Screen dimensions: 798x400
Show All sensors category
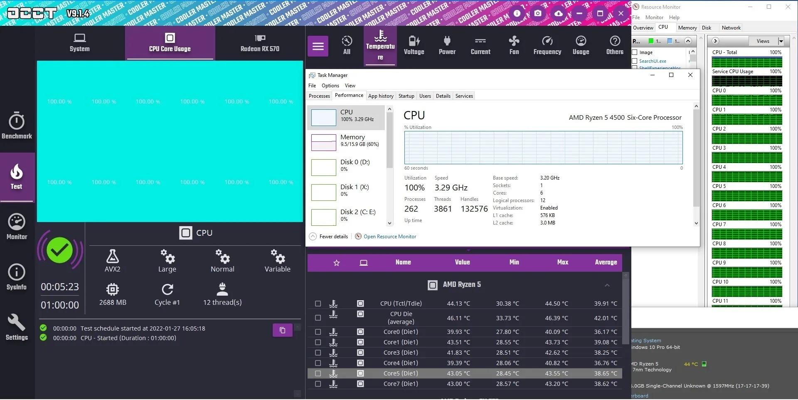pos(347,45)
